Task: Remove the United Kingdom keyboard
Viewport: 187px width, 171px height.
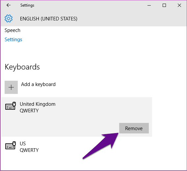Action: tap(134, 128)
